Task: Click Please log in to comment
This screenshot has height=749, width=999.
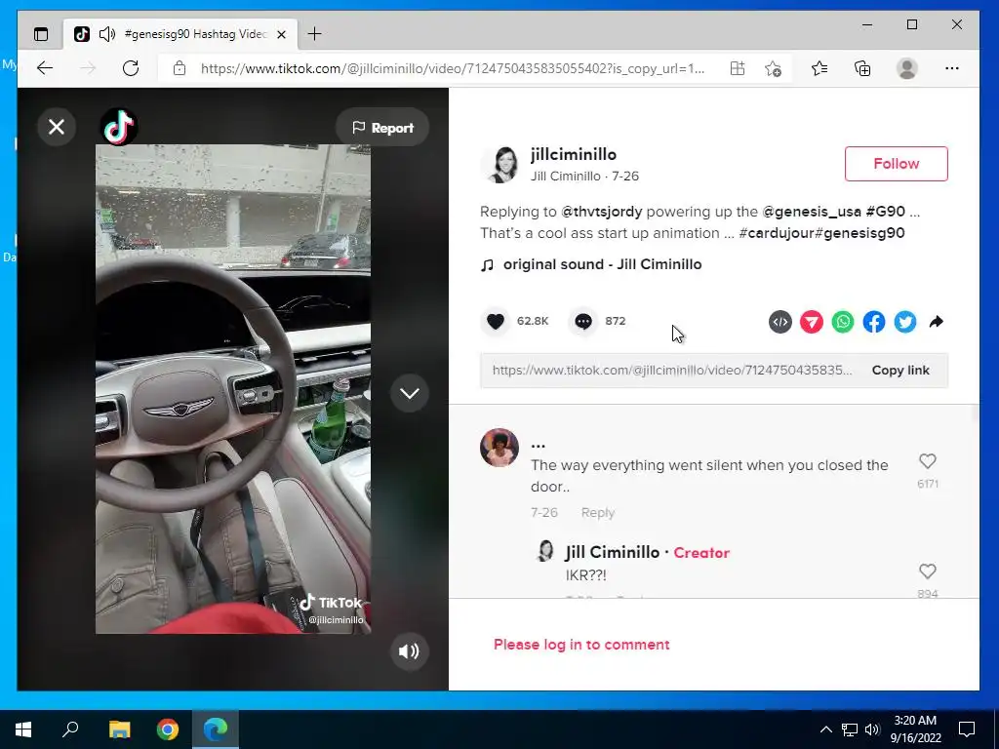Action: [x=581, y=645]
